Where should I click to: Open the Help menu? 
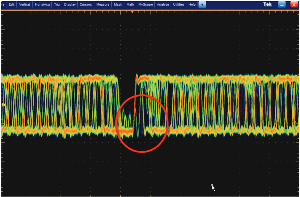(x=192, y=5)
